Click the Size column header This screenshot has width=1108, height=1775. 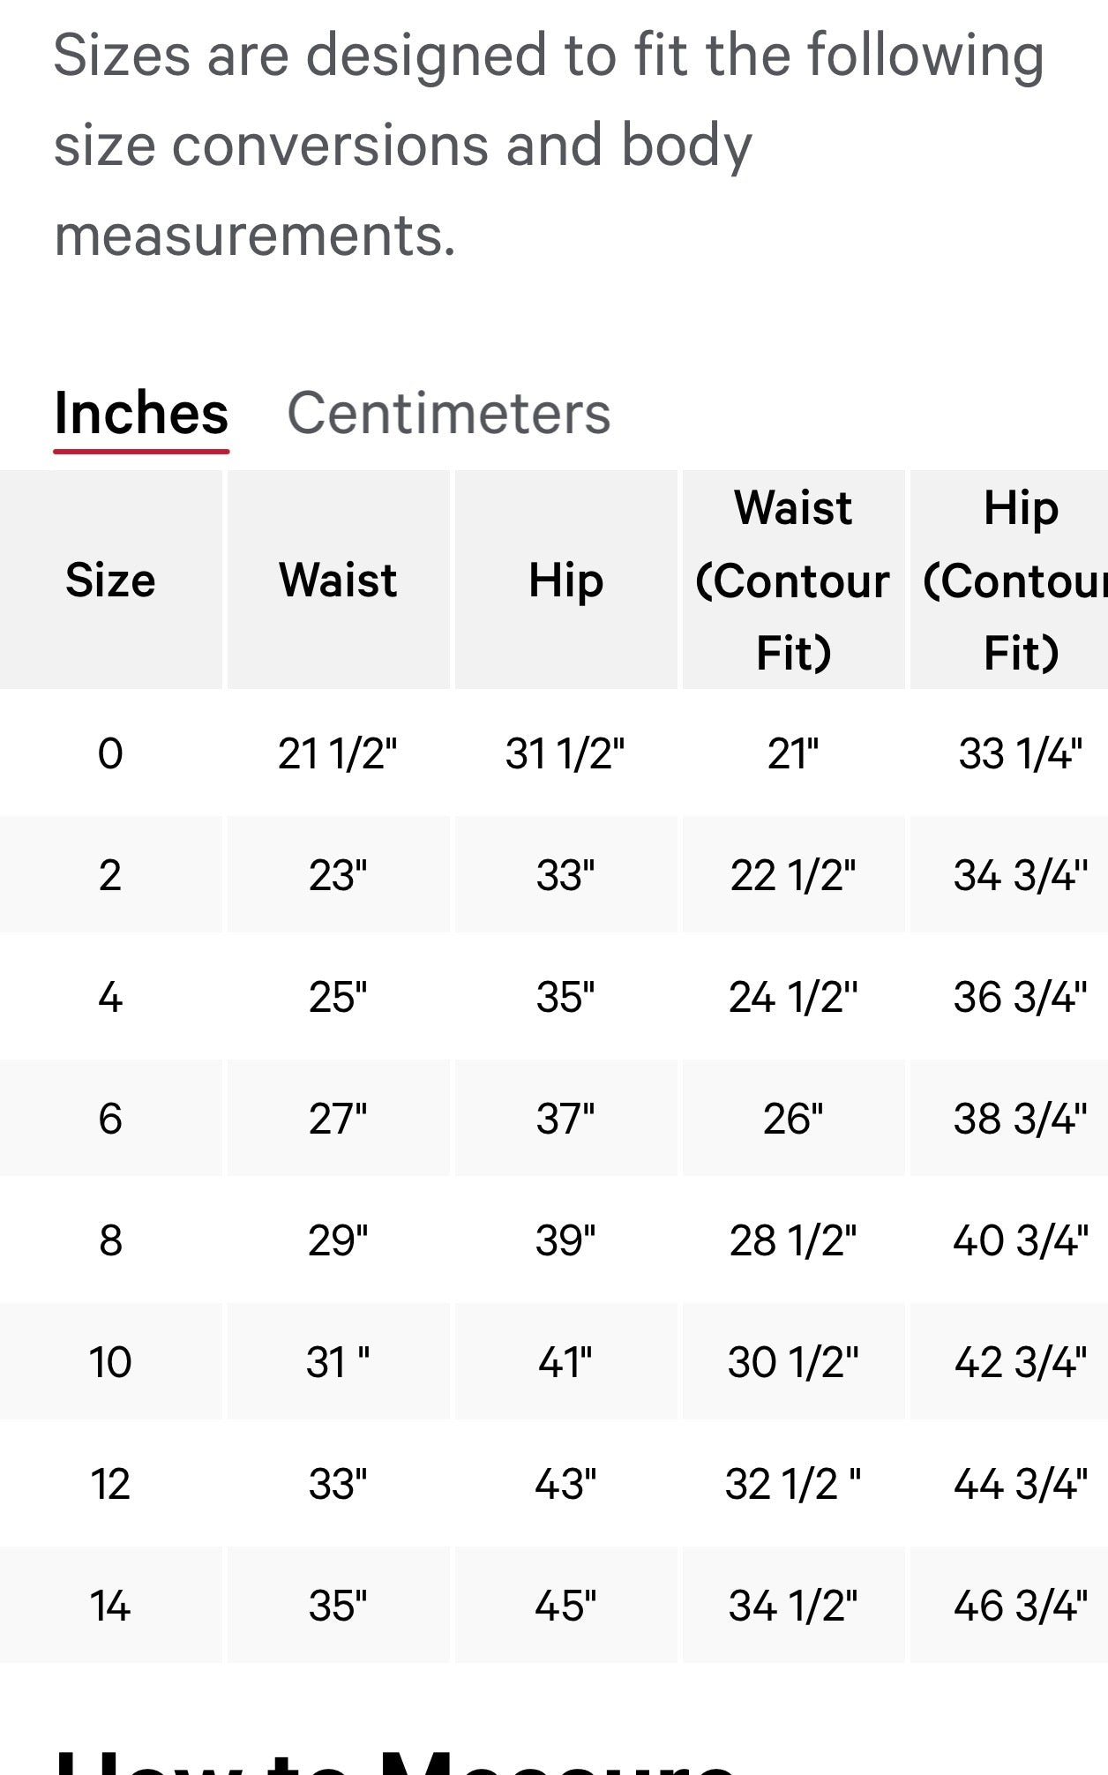(x=109, y=580)
